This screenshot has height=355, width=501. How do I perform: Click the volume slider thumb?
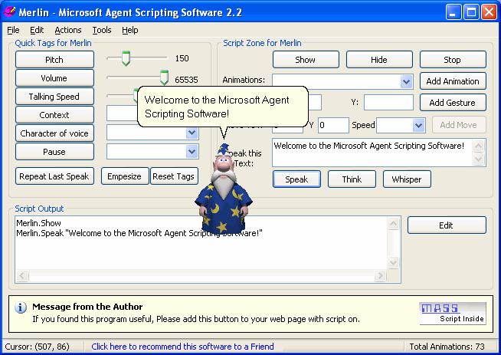point(164,77)
